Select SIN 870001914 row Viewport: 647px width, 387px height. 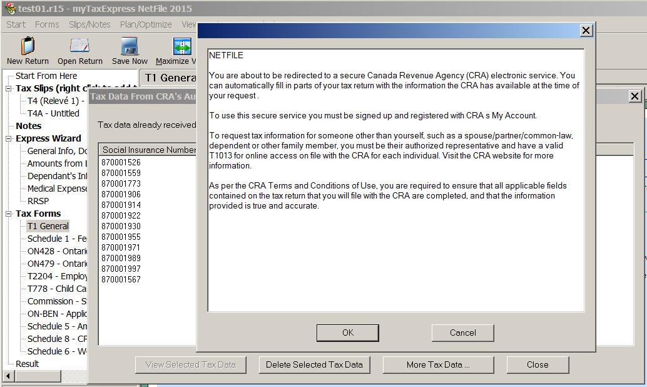tap(121, 205)
